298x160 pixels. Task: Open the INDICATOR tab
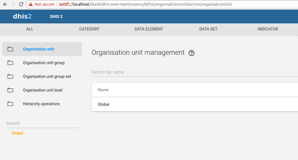[268, 29]
